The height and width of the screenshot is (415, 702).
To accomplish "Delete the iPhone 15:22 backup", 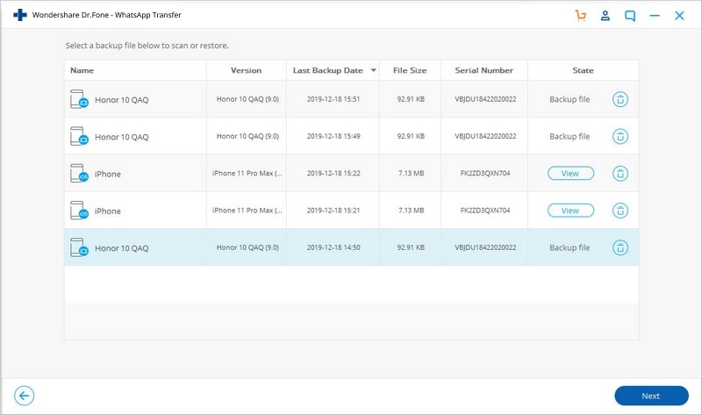I will click(620, 174).
